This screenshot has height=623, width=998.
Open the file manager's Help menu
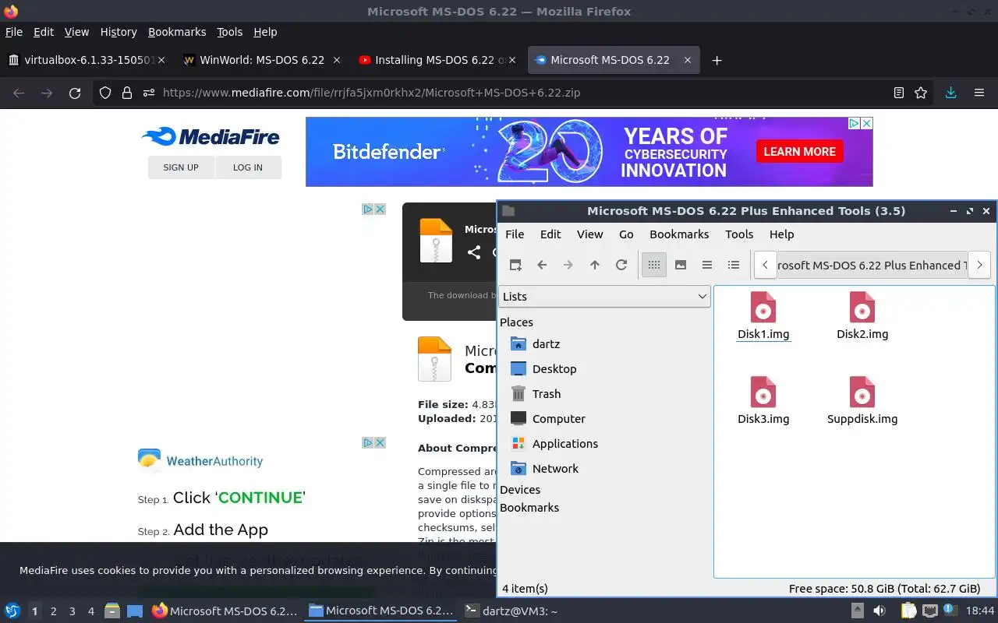781,234
